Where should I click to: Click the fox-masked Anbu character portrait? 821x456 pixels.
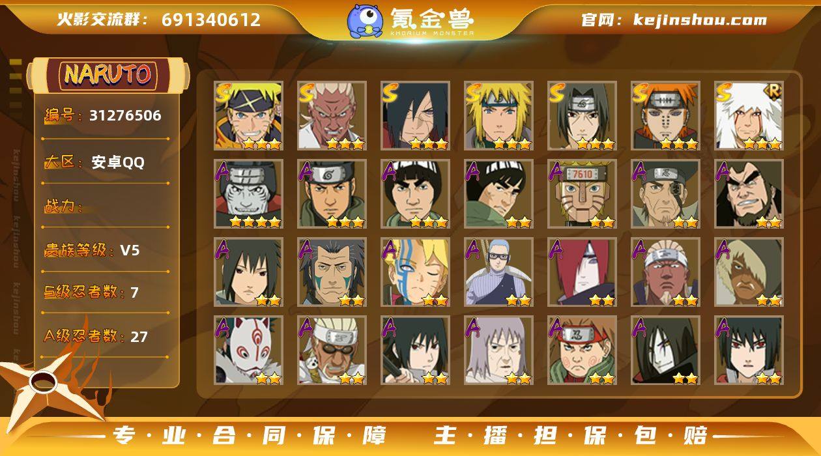[248, 350]
